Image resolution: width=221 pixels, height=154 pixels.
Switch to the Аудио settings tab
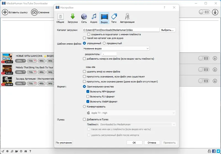click(94, 18)
